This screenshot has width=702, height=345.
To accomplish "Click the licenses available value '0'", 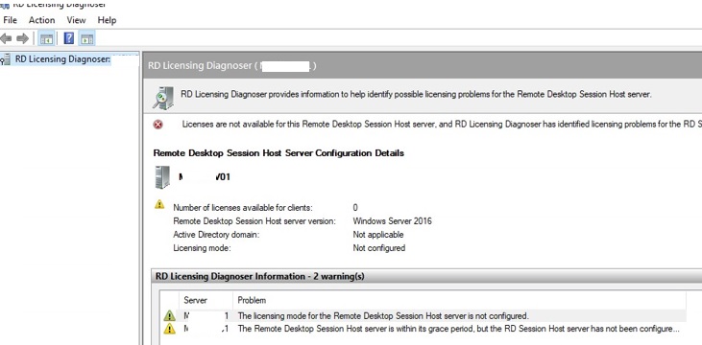I will click(355, 207).
